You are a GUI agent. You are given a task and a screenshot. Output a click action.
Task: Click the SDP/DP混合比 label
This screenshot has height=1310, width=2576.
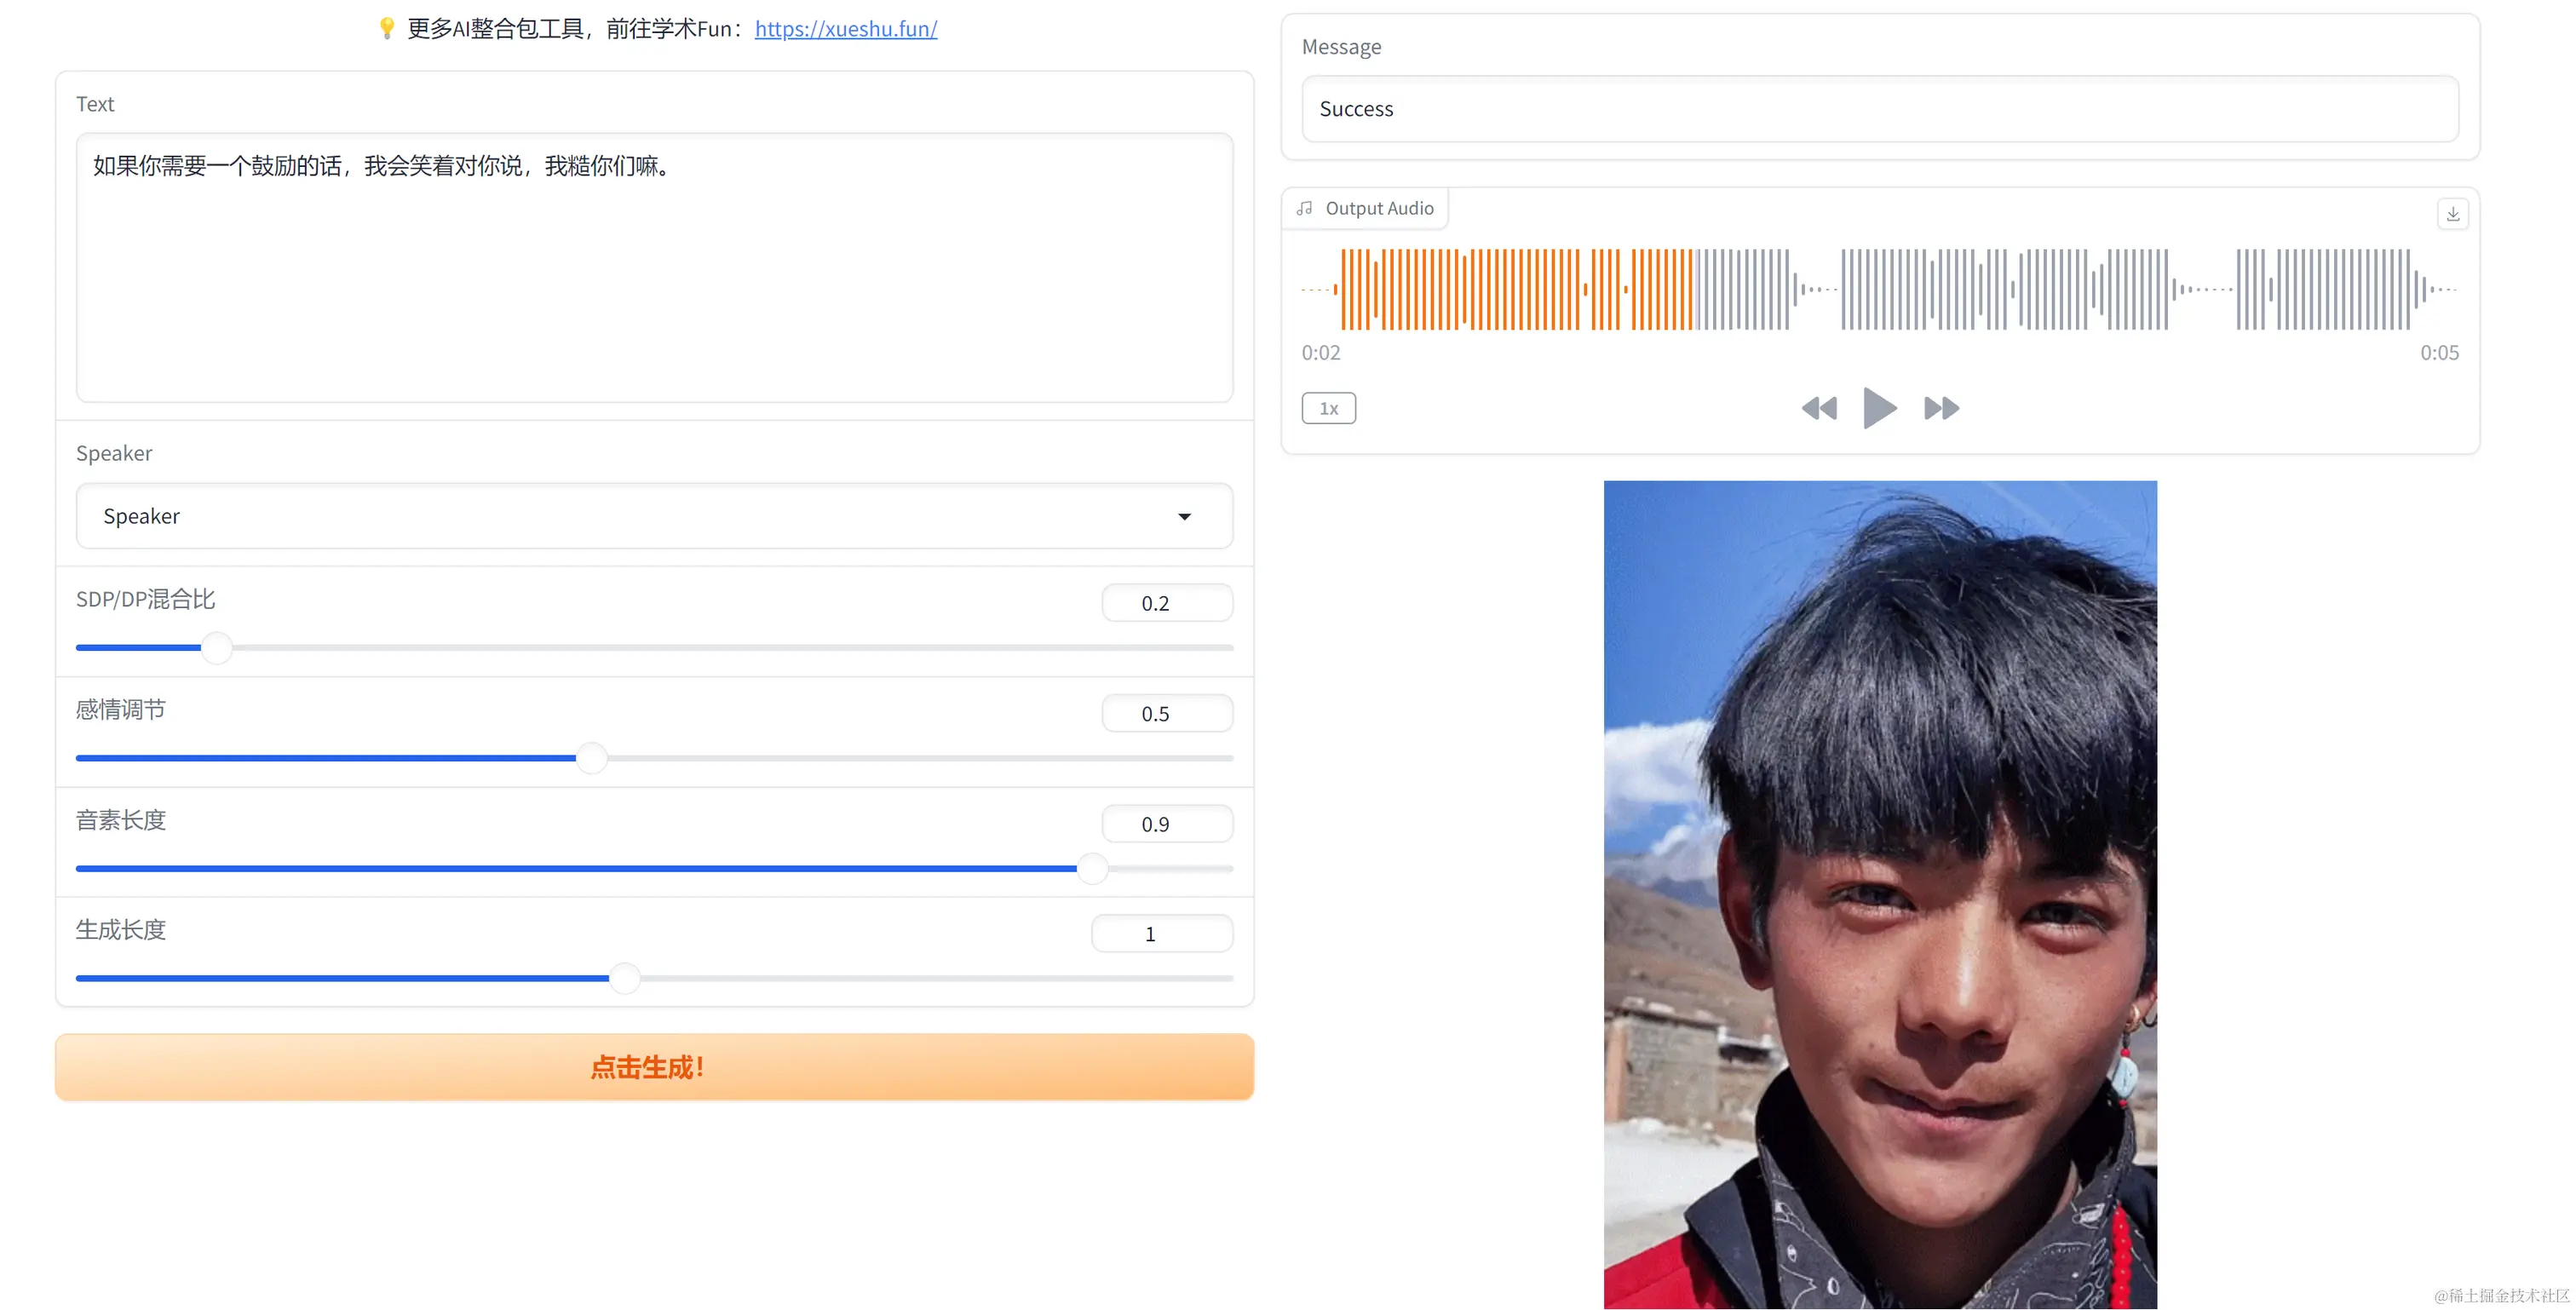click(146, 599)
